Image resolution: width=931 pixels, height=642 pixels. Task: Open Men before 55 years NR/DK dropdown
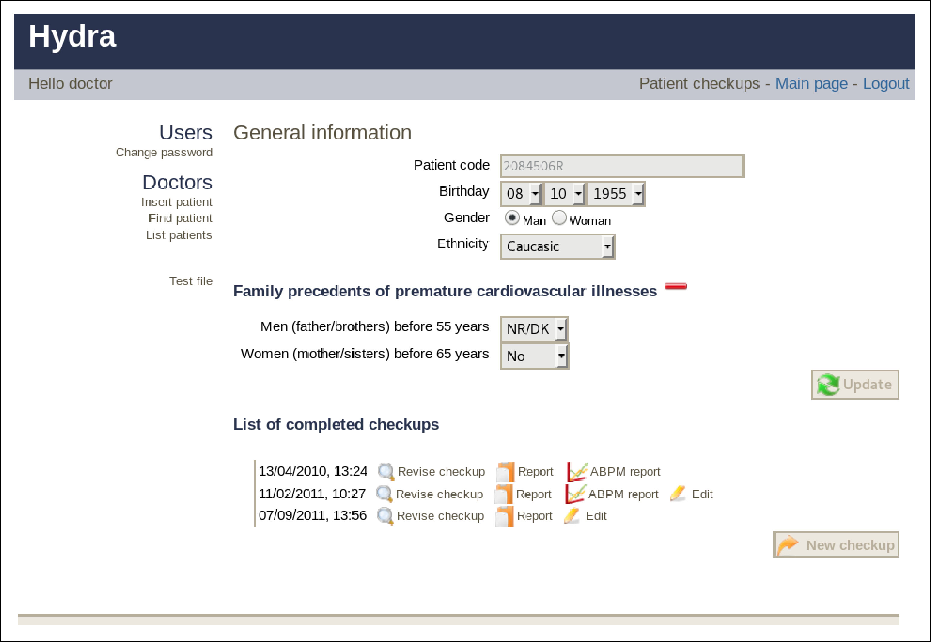click(534, 329)
